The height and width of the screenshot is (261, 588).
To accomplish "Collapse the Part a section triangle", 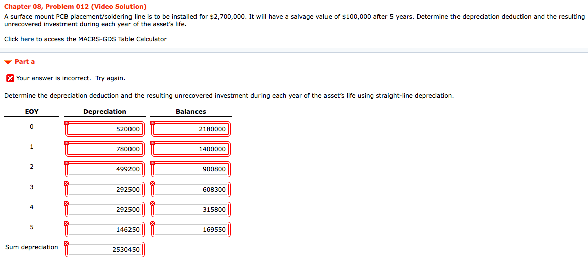I will point(8,62).
